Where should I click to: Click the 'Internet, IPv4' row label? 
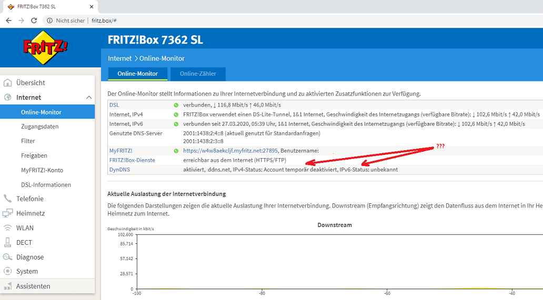[126, 115]
